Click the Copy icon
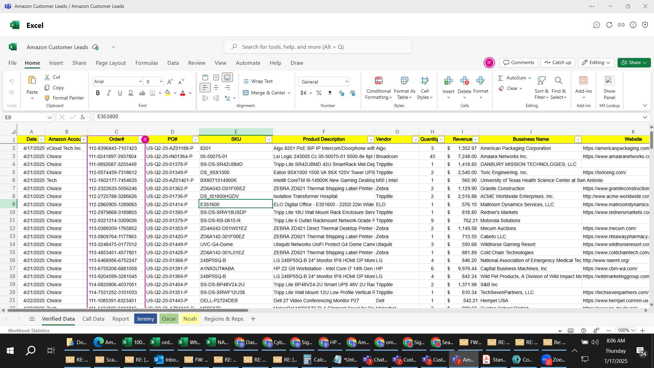This screenshot has height=368, width=654. point(47,88)
